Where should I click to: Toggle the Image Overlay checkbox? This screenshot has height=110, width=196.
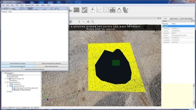coord(8,77)
